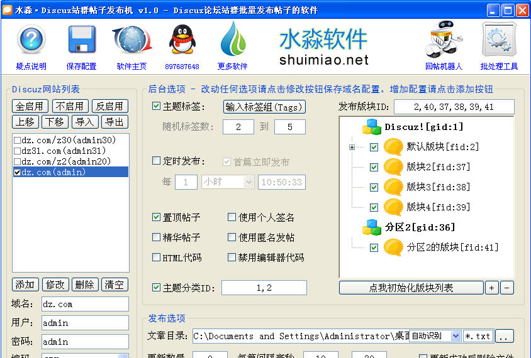Uncheck 置顶帖子 option
Screen dimensions: 531x358
[x=156, y=217]
